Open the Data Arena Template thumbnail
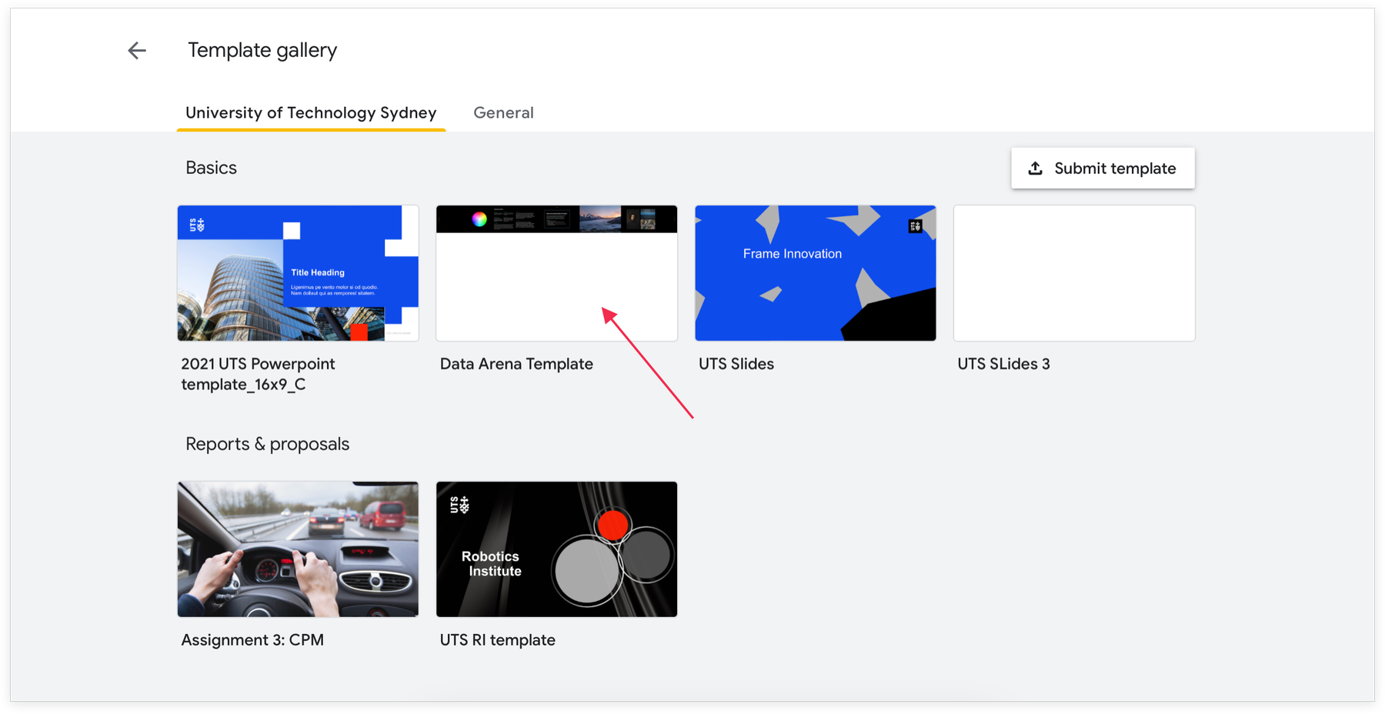Image resolution: width=1385 pixels, height=714 pixels. (556, 273)
